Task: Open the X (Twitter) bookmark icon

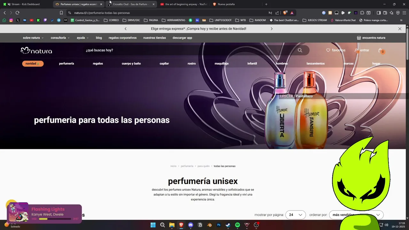Action: pyautogui.click(x=18, y=20)
